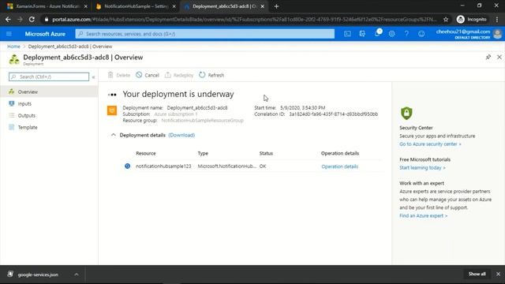Open the help question mark icon
This screenshot has width=505, height=284.
(x=406, y=34)
